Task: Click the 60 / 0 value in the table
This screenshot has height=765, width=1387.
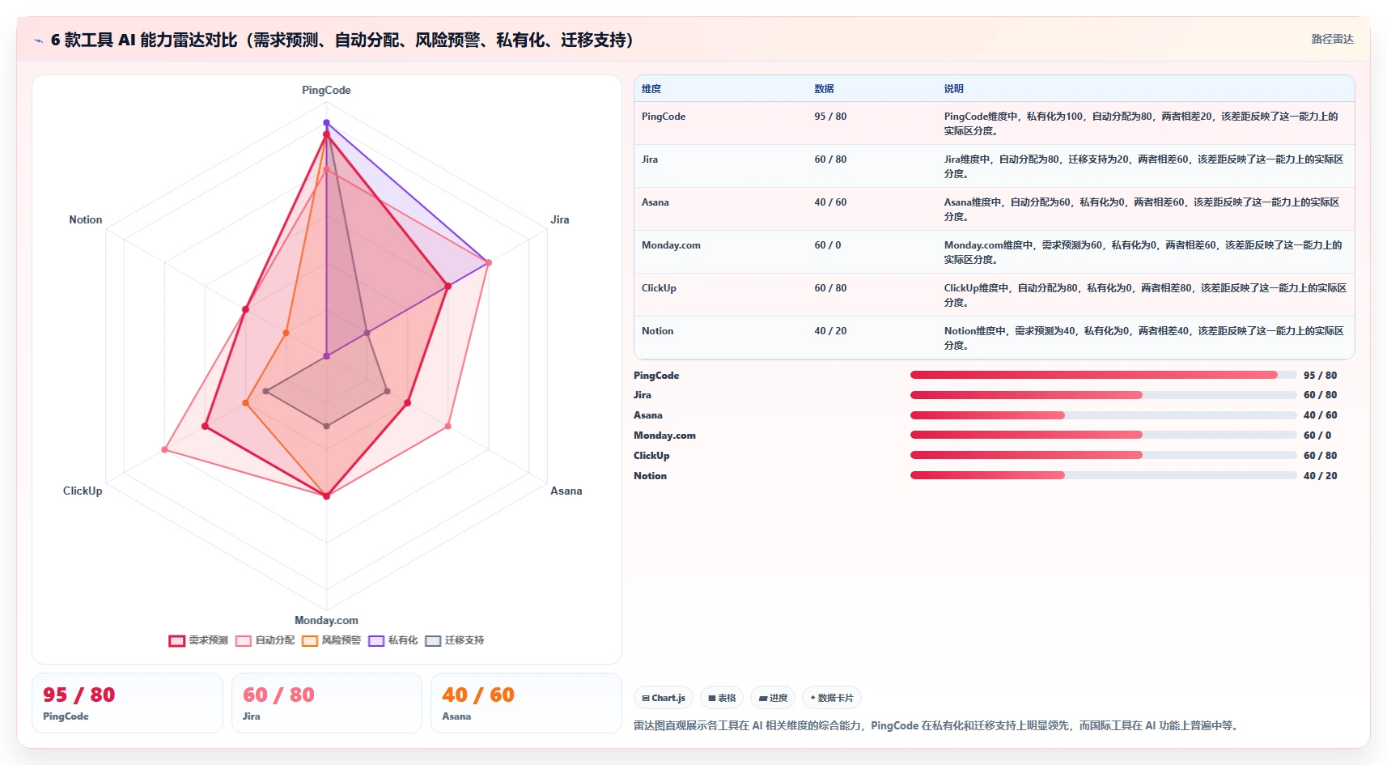Action: pyautogui.click(x=828, y=245)
